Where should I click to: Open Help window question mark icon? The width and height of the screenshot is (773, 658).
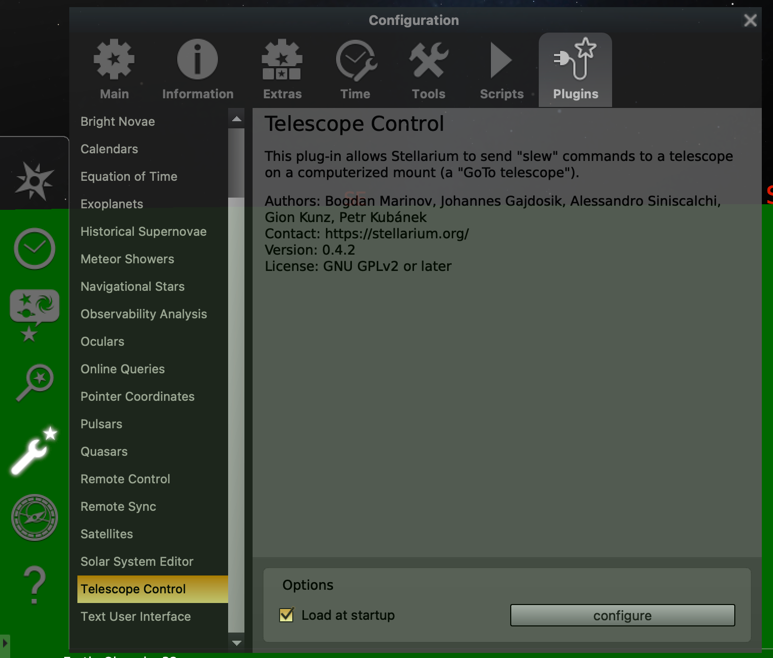point(34,585)
